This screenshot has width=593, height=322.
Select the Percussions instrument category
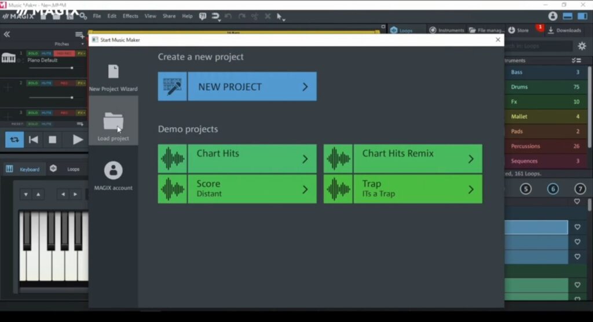point(546,146)
